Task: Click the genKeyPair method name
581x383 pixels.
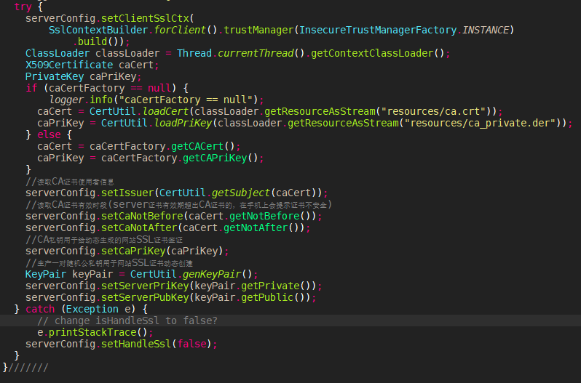Action: point(212,274)
